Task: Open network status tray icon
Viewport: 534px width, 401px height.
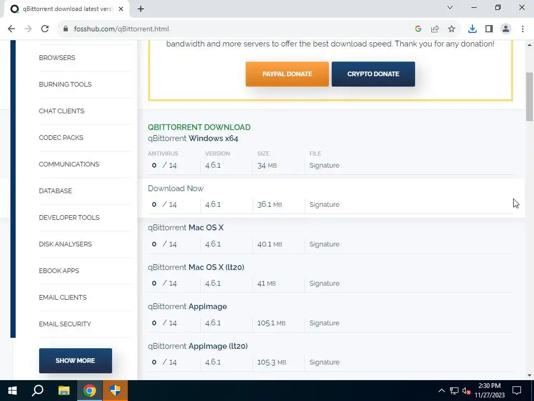Action: [x=454, y=391]
